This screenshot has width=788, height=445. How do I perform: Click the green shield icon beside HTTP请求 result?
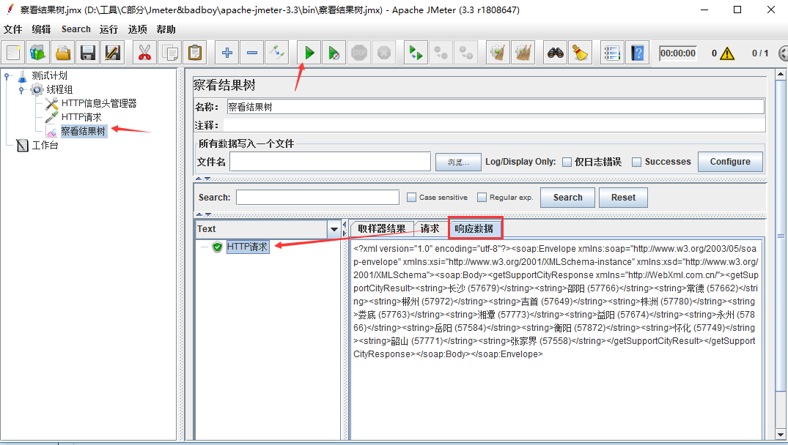pyautogui.click(x=217, y=247)
